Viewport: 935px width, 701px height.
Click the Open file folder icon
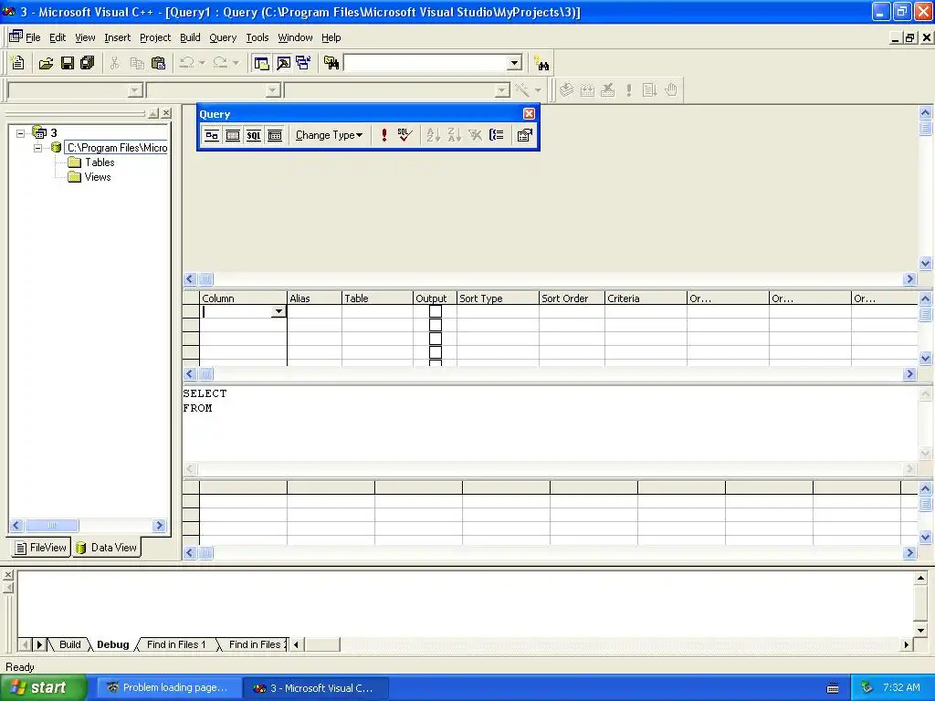coord(46,63)
